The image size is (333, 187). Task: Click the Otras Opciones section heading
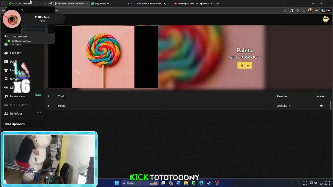click(14, 124)
